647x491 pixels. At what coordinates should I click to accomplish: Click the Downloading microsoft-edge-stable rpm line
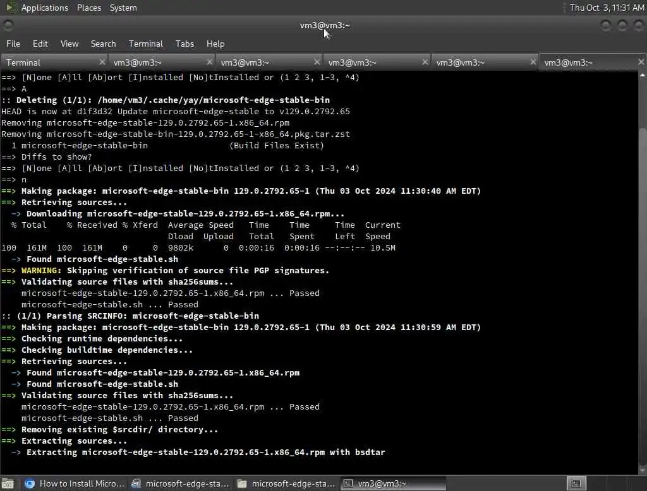178,213
